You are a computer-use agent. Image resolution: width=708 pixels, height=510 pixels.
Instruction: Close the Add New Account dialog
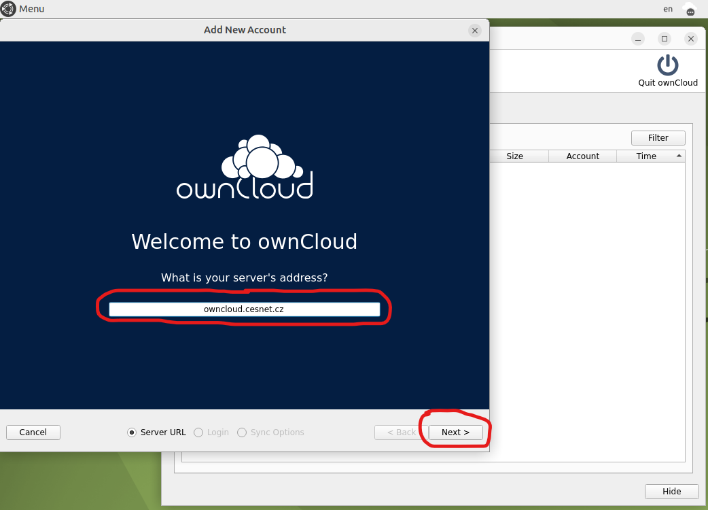(x=474, y=31)
